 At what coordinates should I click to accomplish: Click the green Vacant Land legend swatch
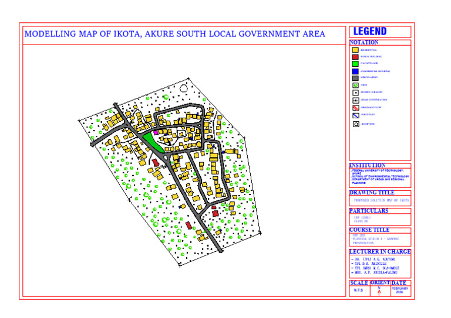tap(355, 64)
